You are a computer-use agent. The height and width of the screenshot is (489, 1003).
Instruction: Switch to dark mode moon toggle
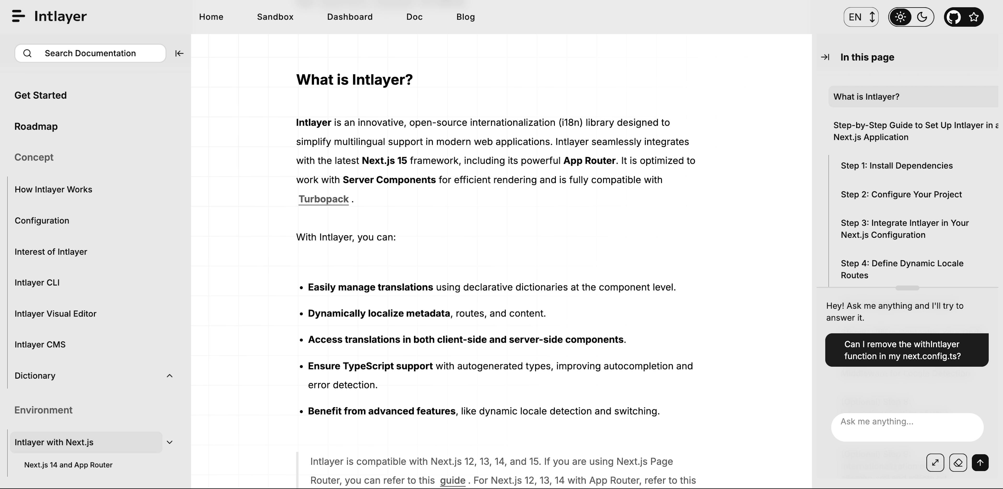[x=922, y=17]
